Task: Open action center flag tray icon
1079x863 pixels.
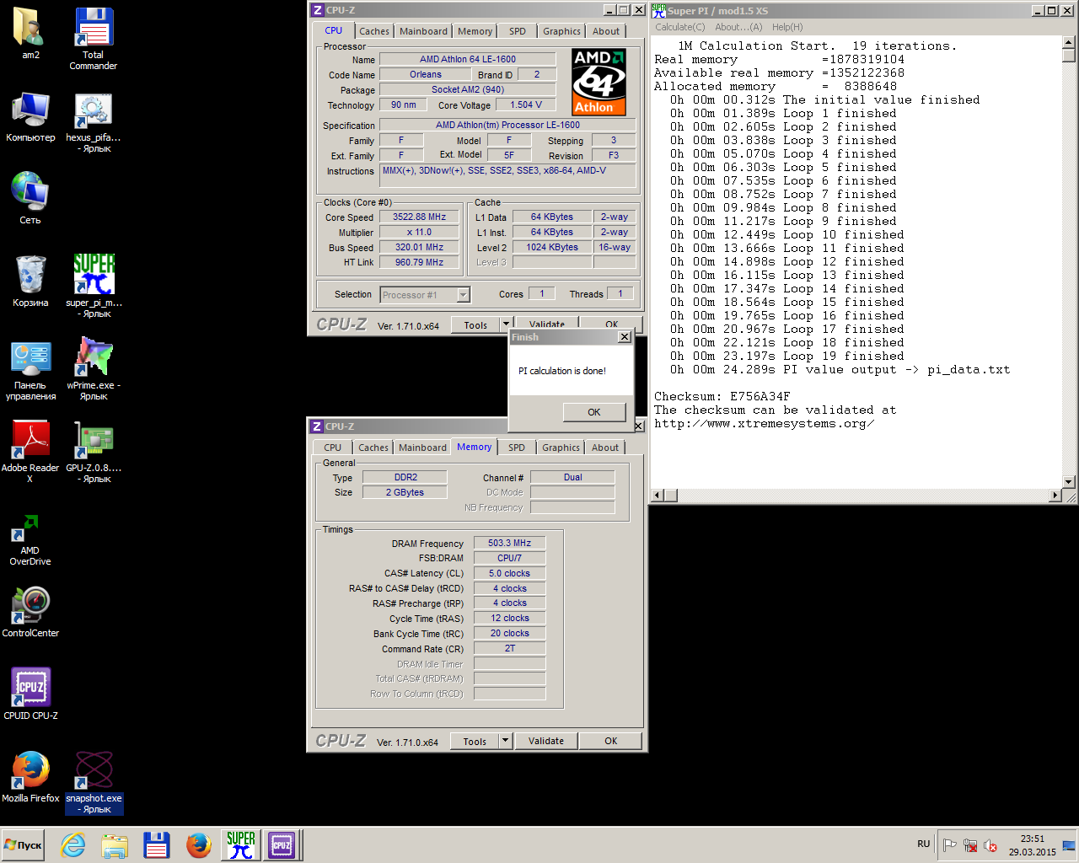Action: click(x=950, y=845)
